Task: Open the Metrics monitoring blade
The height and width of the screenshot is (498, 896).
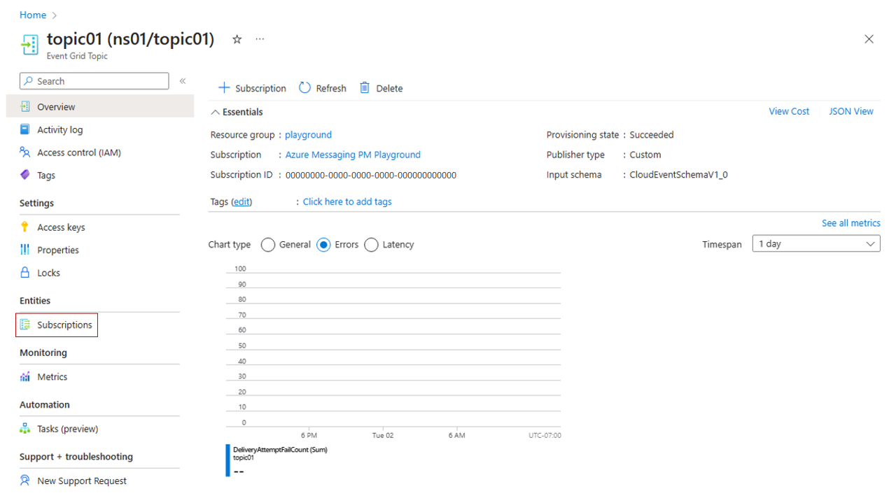Action: pos(52,376)
